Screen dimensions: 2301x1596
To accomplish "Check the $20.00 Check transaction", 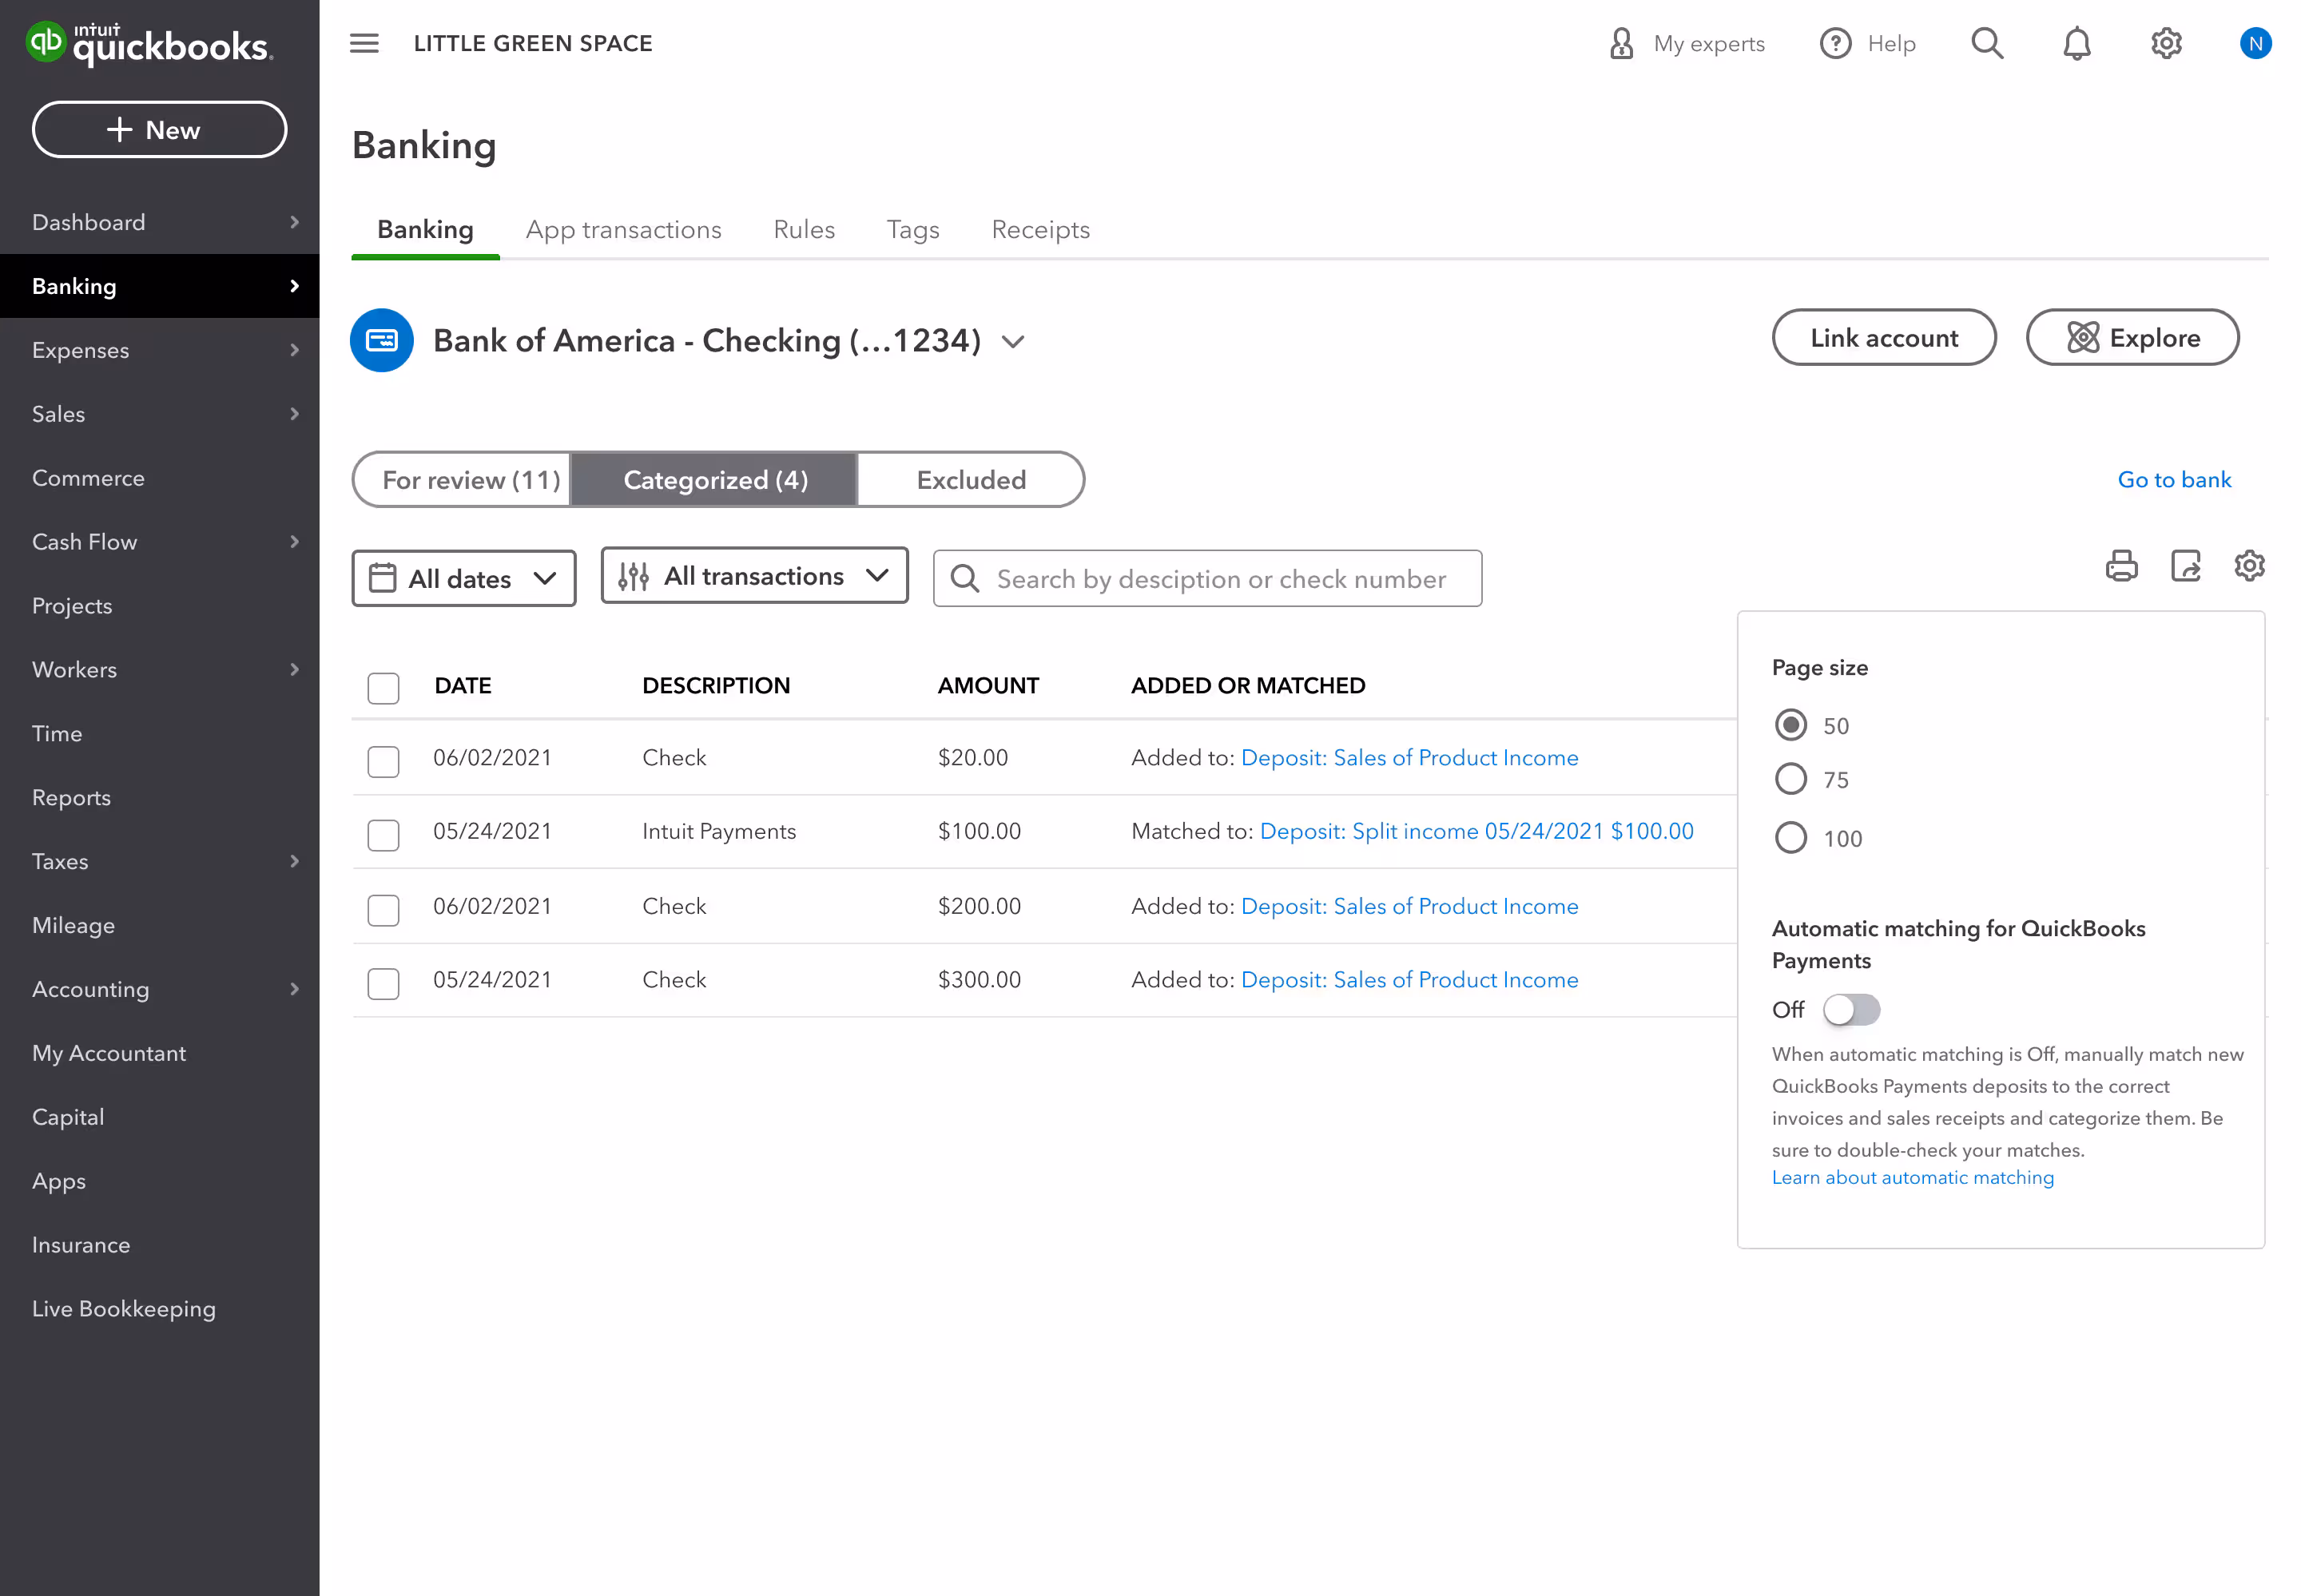I will 383,761.
